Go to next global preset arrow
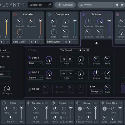 (122, 5)
